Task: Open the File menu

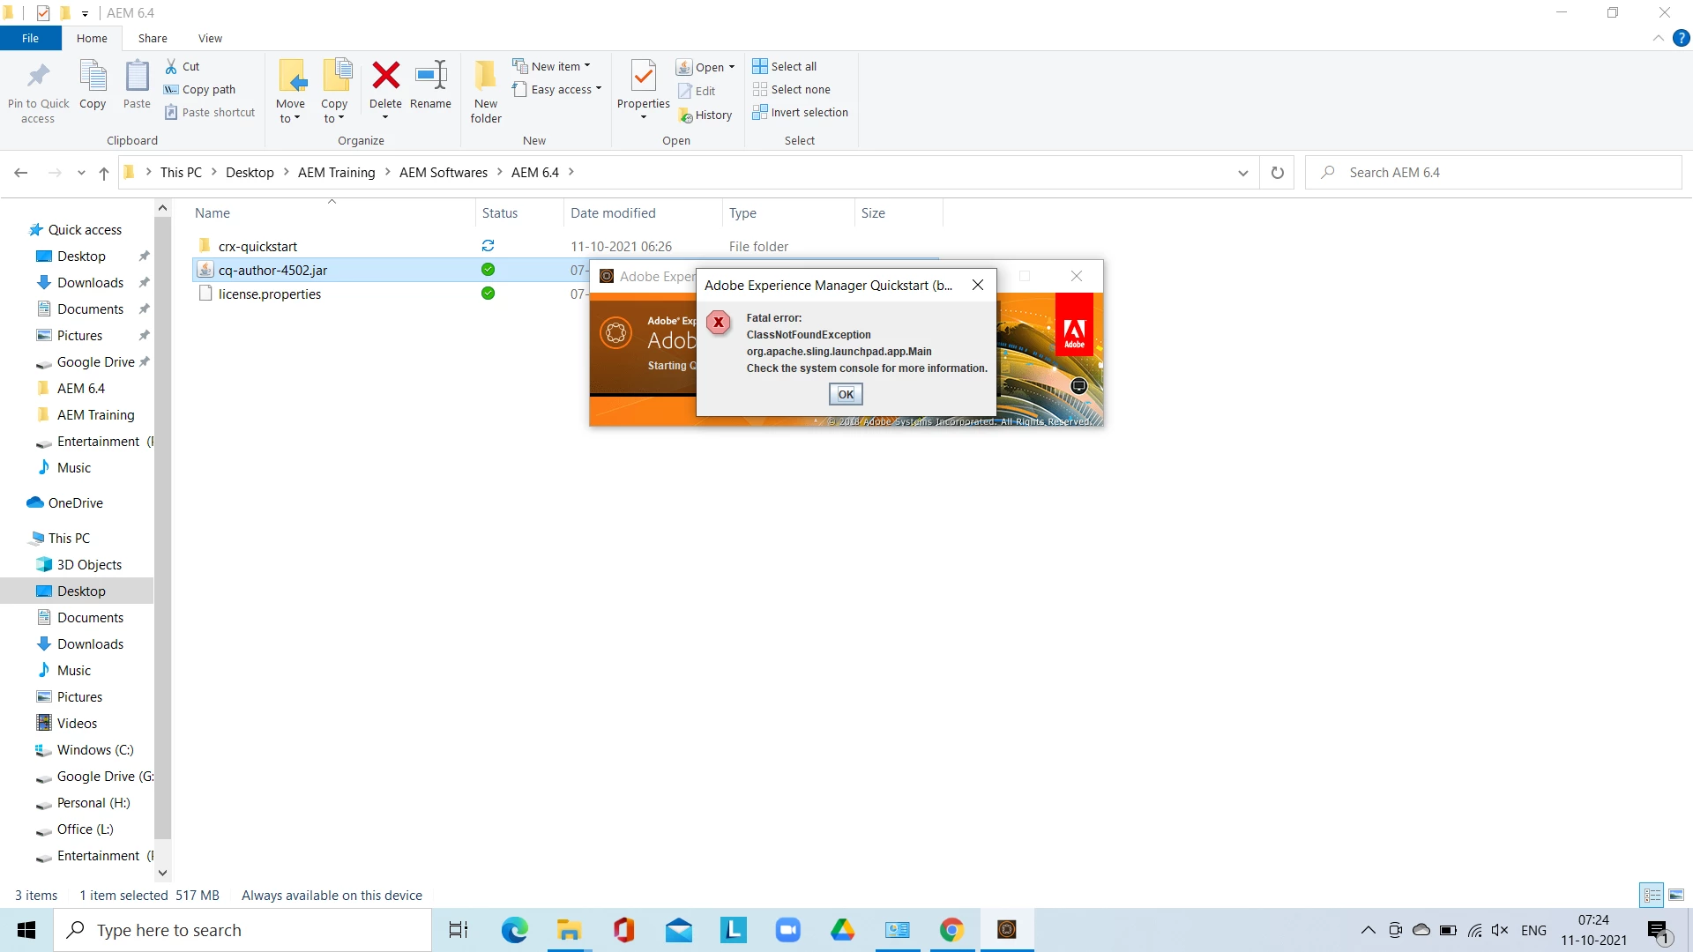Action: (30, 39)
